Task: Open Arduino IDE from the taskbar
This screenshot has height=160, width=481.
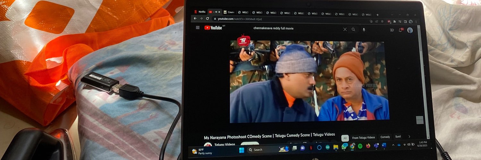Action: pos(327,147)
